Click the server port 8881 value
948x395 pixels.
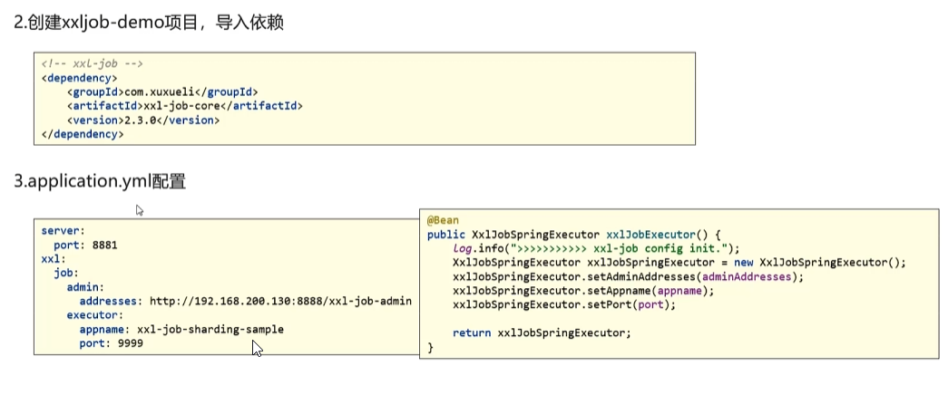104,245
